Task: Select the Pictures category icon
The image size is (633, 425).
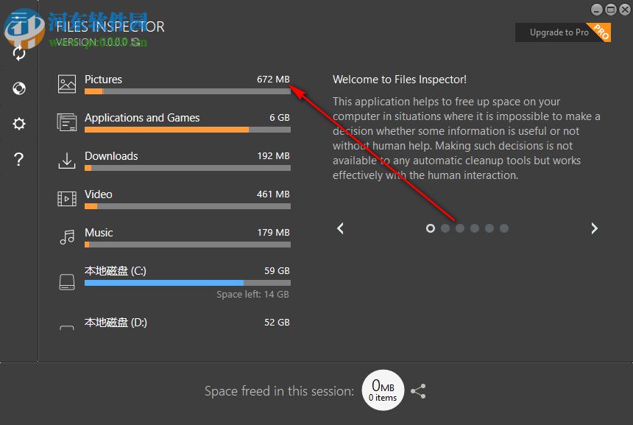Action: click(66, 84)
